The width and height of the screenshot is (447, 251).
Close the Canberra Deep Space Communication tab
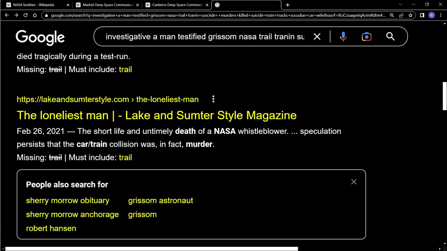coord(207,5)
